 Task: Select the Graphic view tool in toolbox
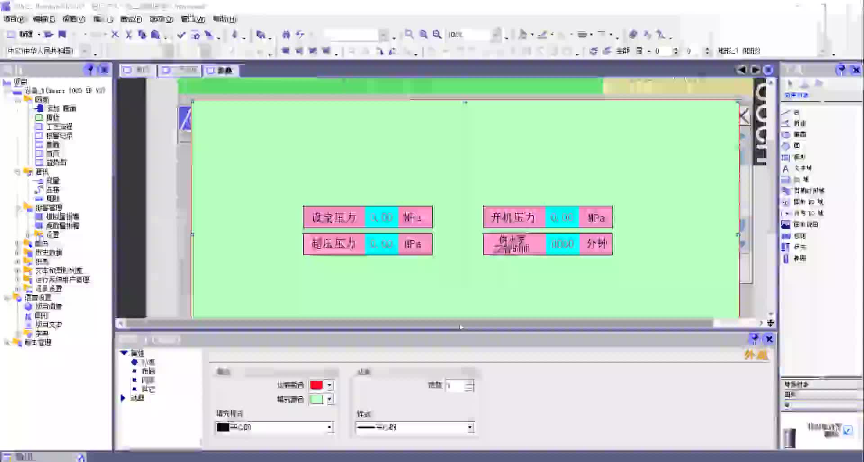pyautogui.click(x=800, y=224)
